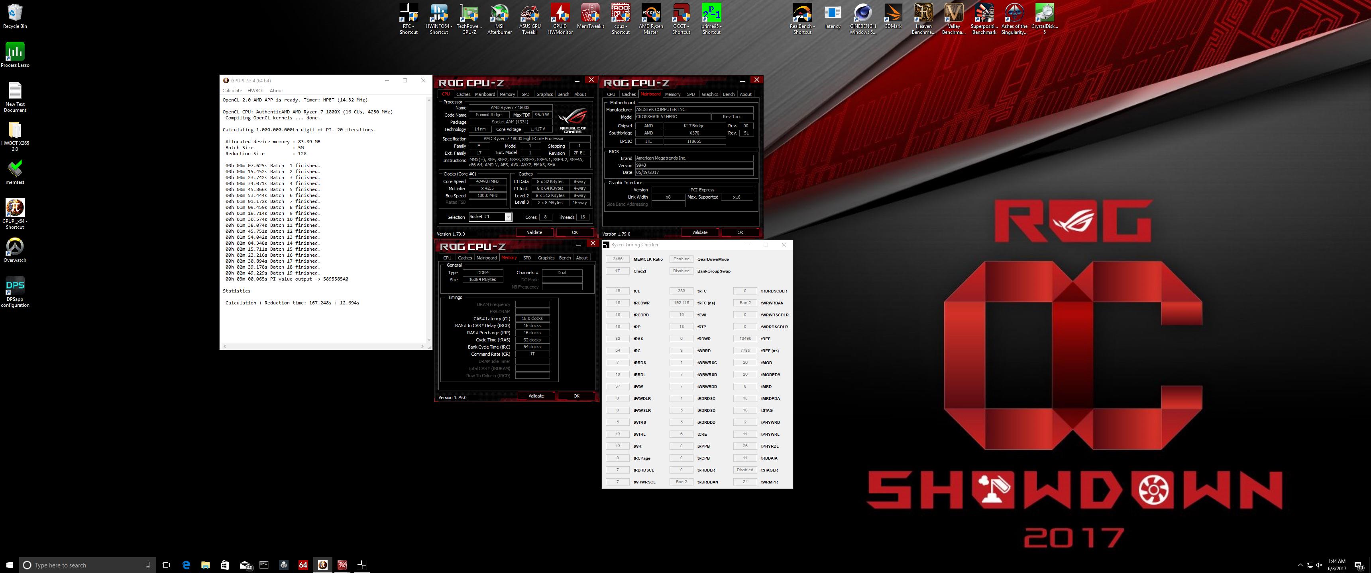Viewport: 1371px width, 573px height.
Task: Select the HWBOT X265 2.0 folder icon
Action: click(x=15, y=136)
